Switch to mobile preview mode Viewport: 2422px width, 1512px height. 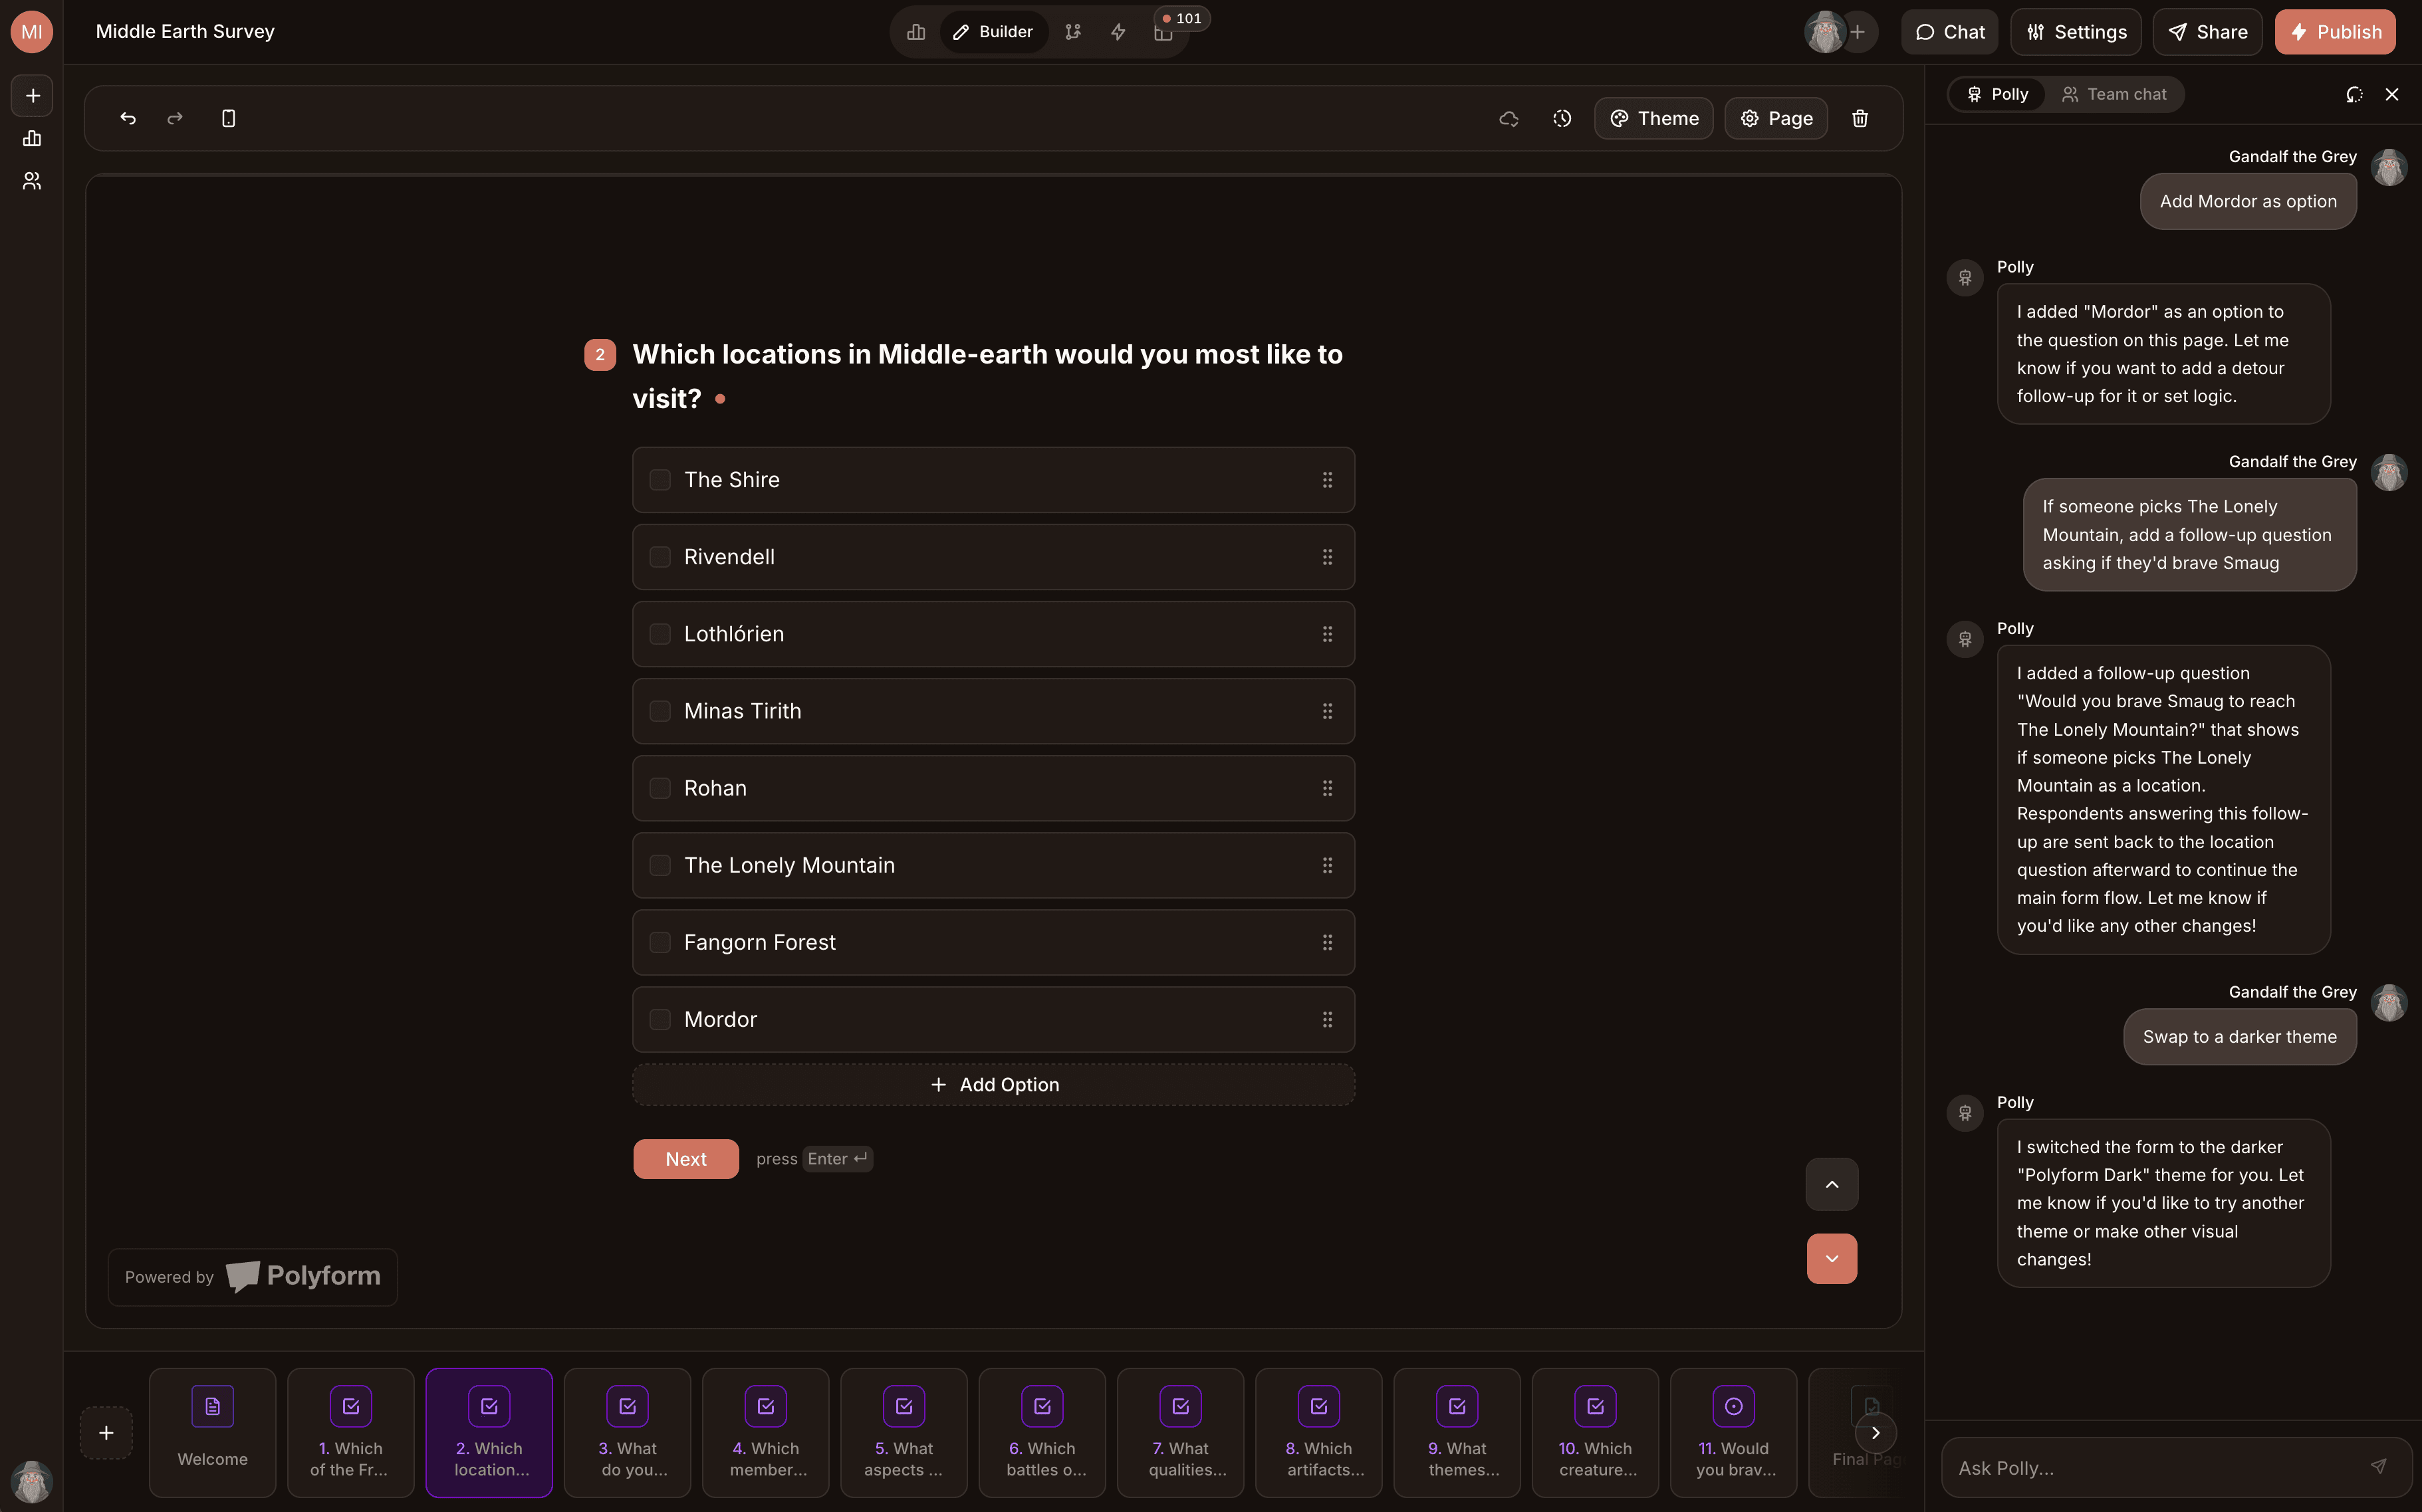pyautogui.click(x=228, y=118)
